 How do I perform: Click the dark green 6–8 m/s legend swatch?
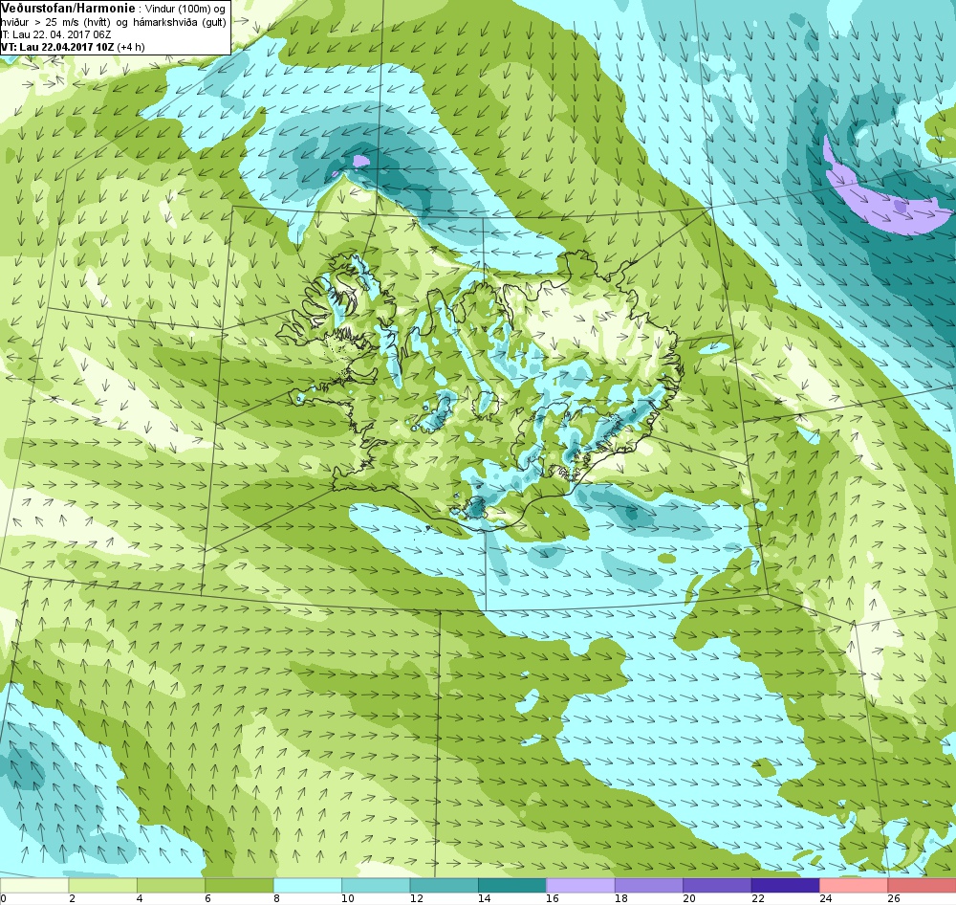click(239, 885)
